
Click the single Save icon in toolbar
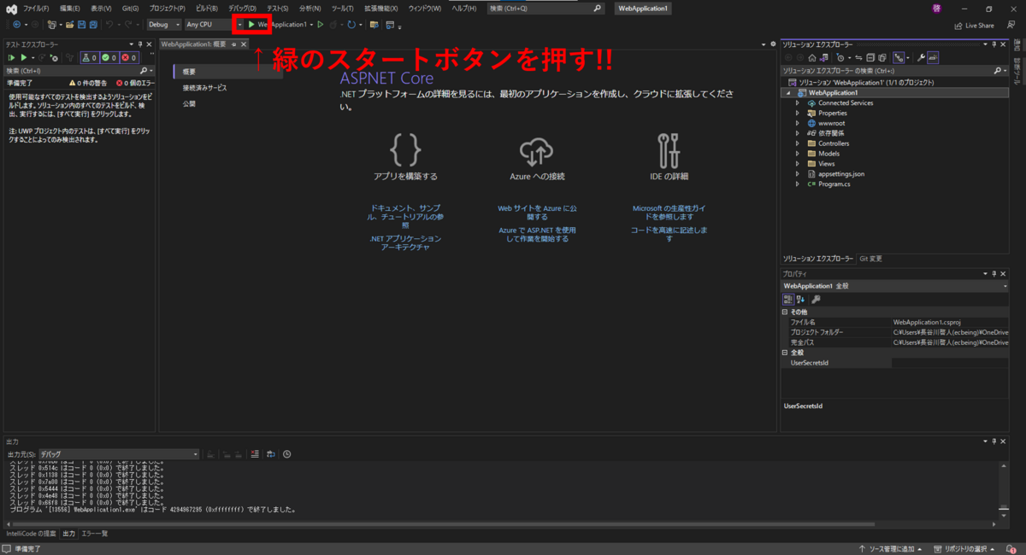click(x=81, y=24)
